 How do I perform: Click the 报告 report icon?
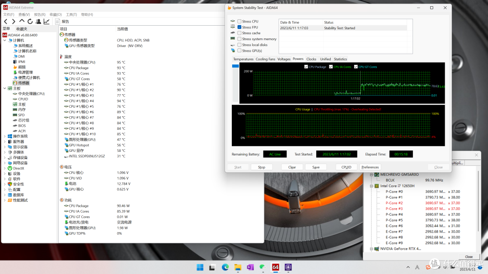click(58, 21)
